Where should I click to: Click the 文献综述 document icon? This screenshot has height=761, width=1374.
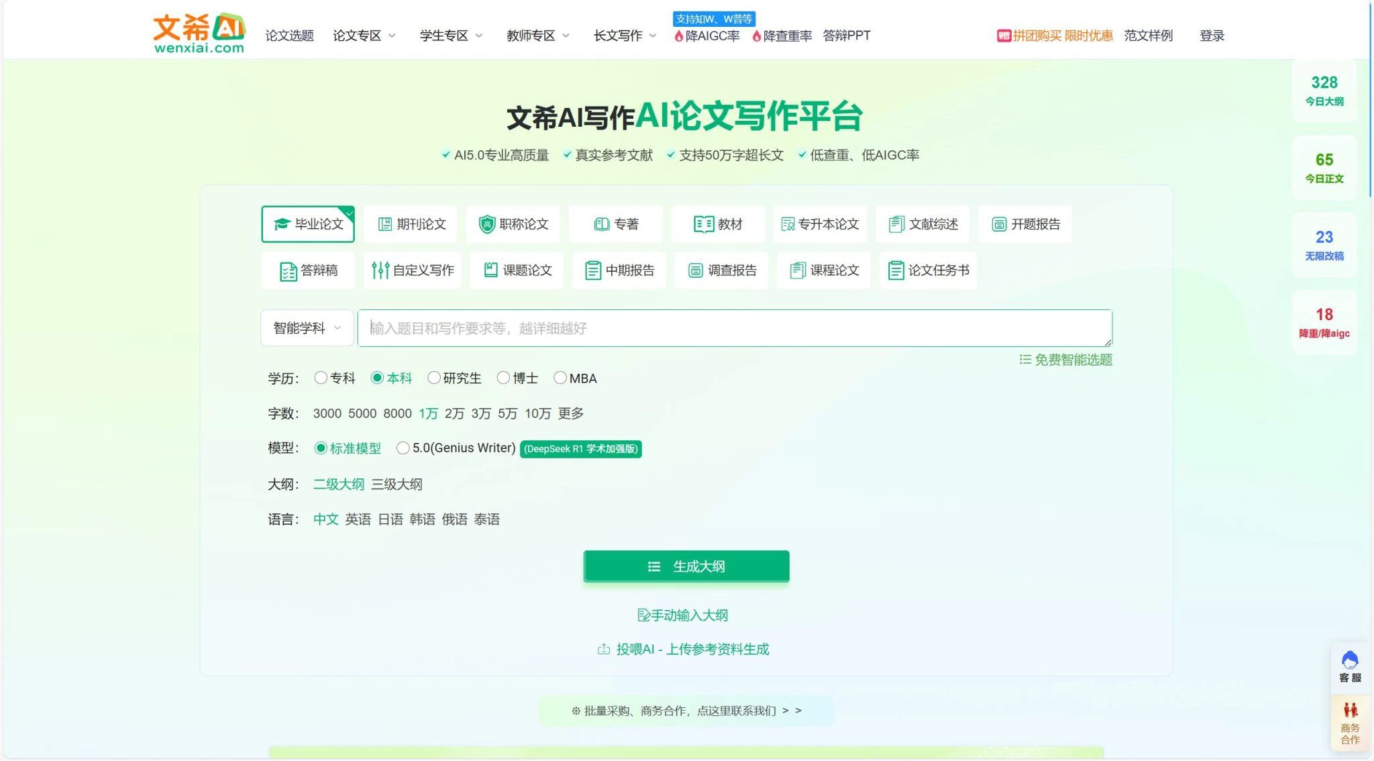896,224
